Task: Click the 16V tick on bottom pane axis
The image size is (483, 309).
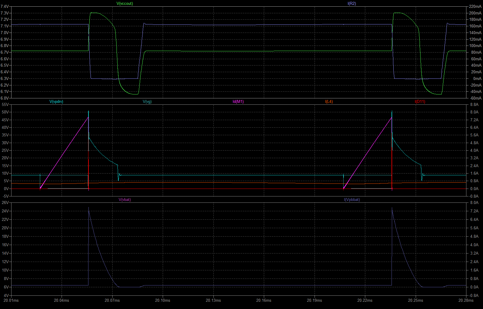Action: click(5, 245)
